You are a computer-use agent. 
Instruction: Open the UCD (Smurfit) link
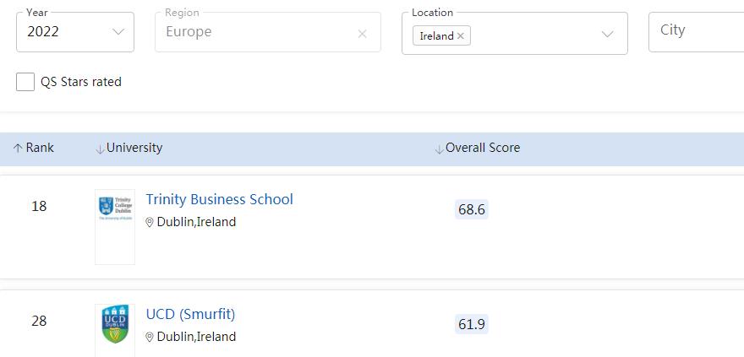click(190, 314)
